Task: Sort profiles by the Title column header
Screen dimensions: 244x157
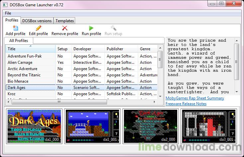Action: click(31, 49)
